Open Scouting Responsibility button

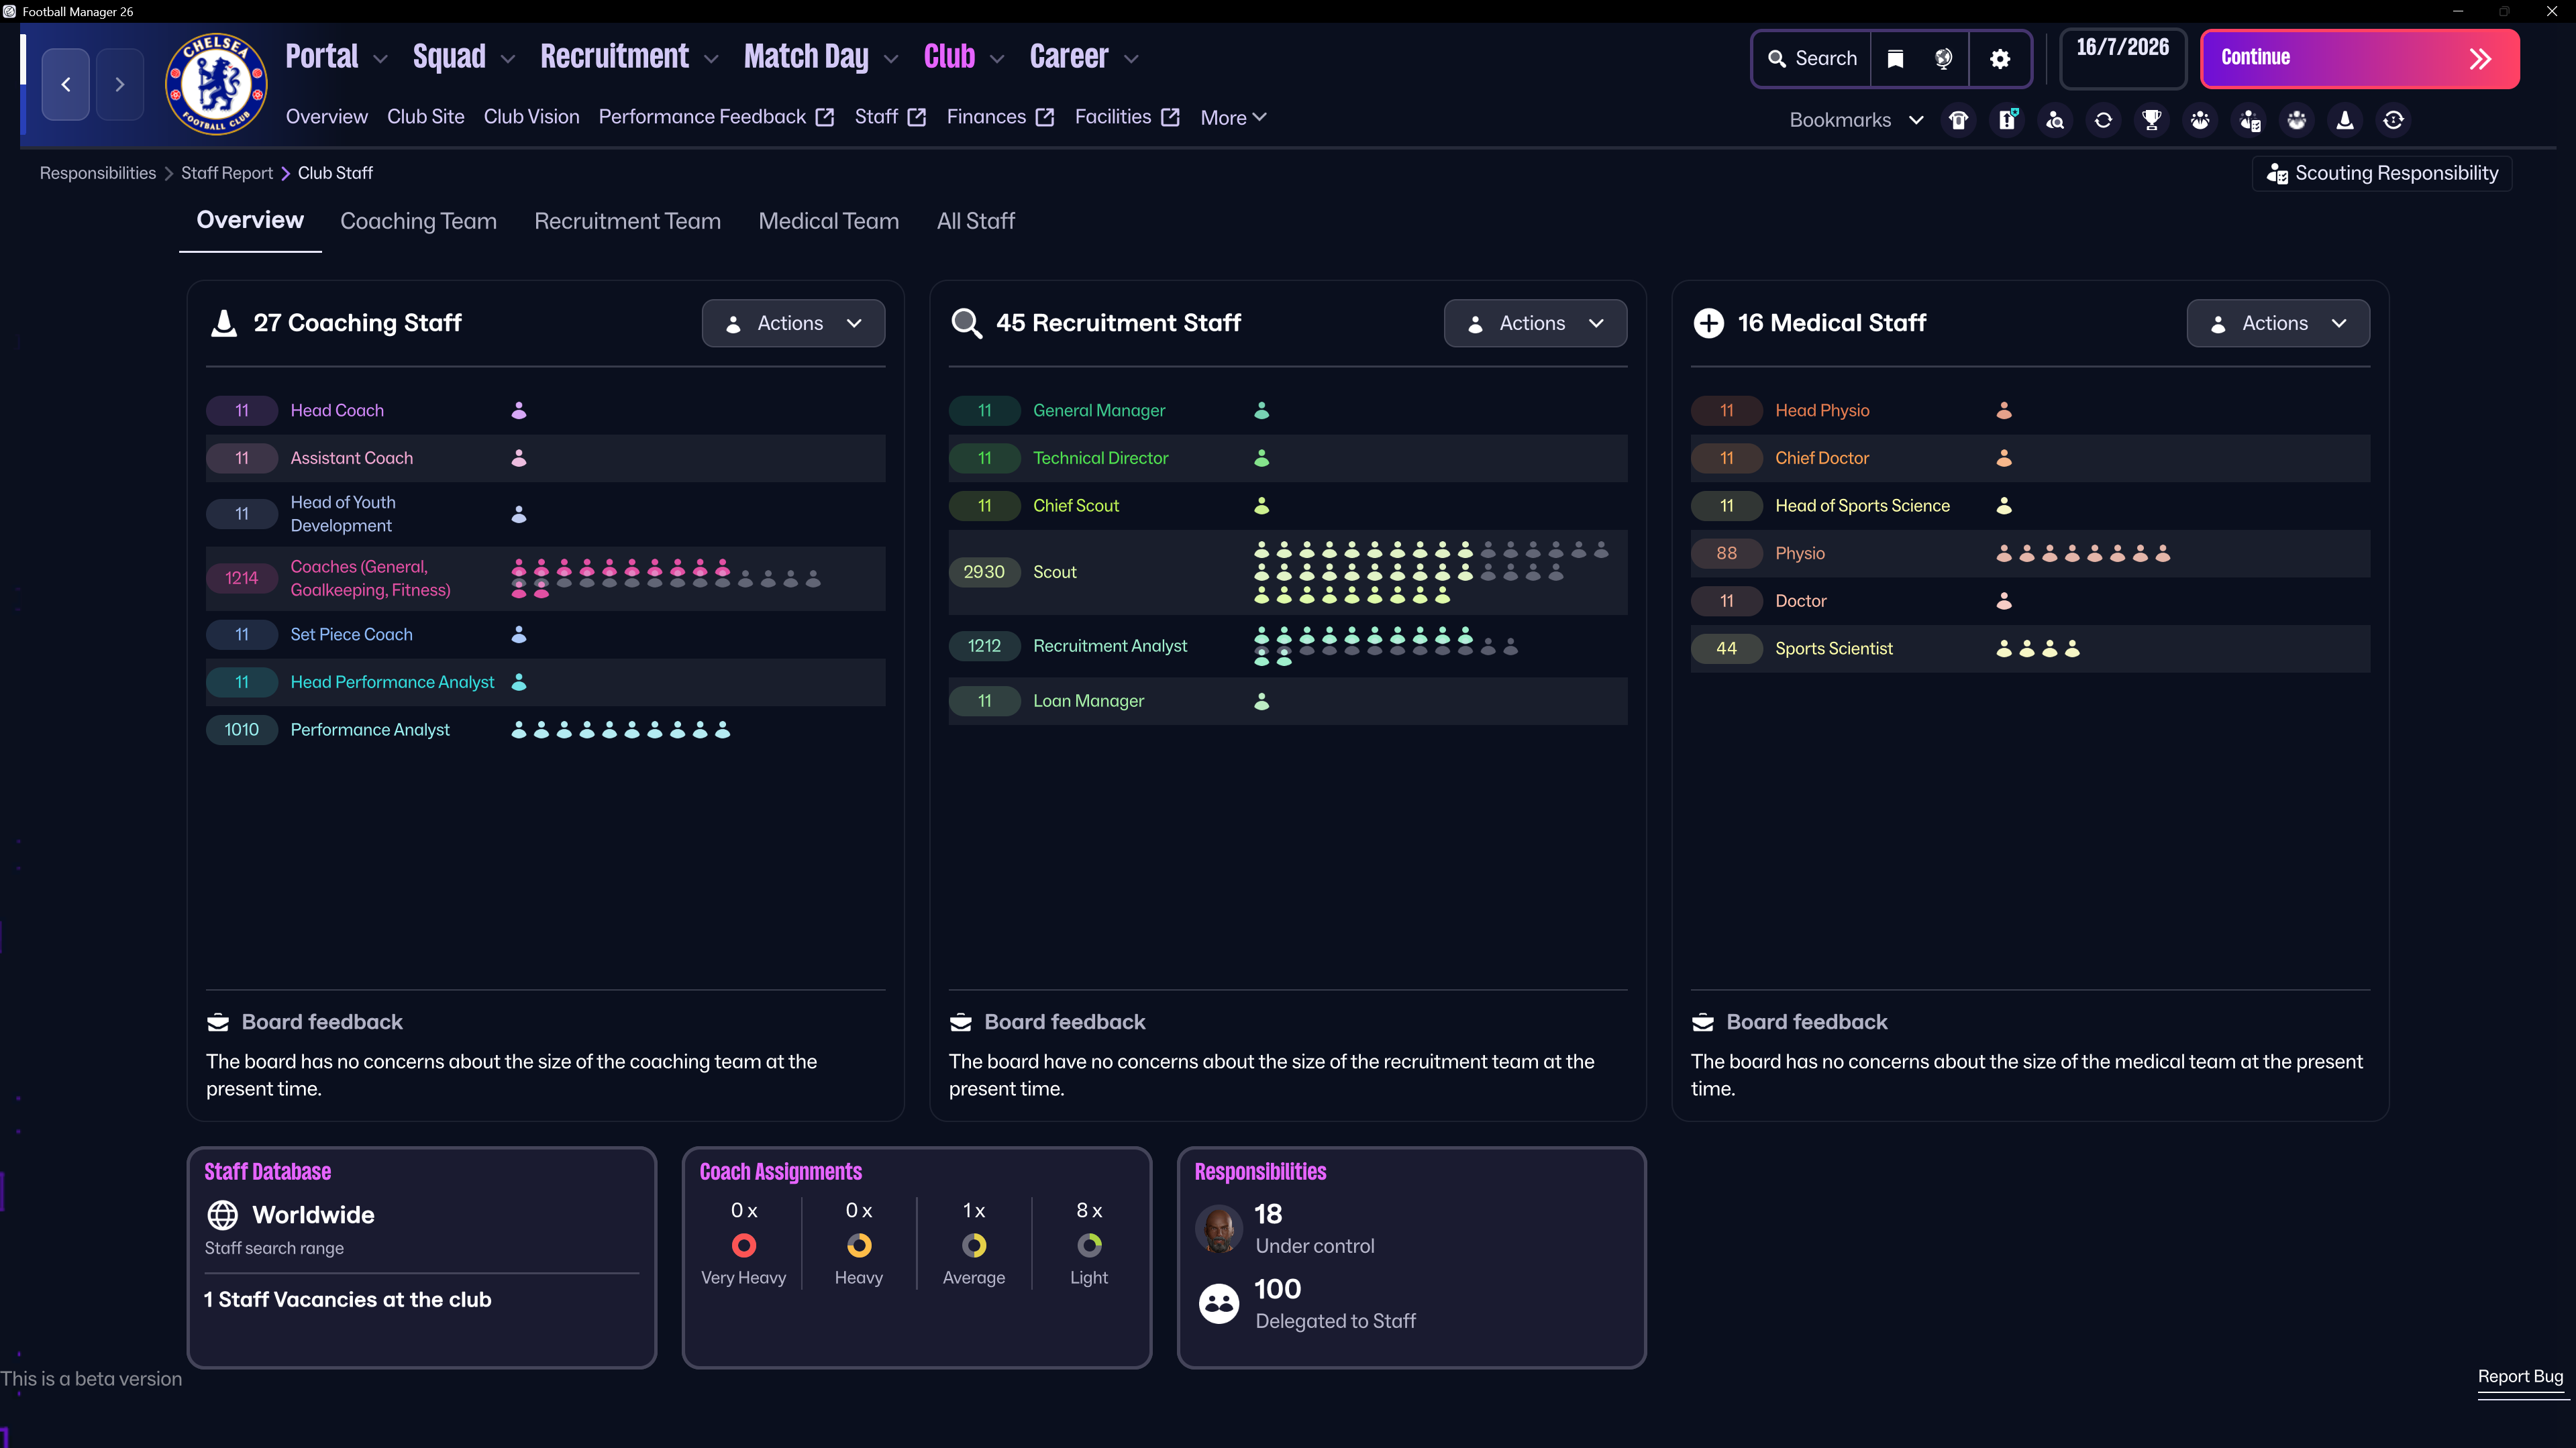click(x=2382, y=173)
